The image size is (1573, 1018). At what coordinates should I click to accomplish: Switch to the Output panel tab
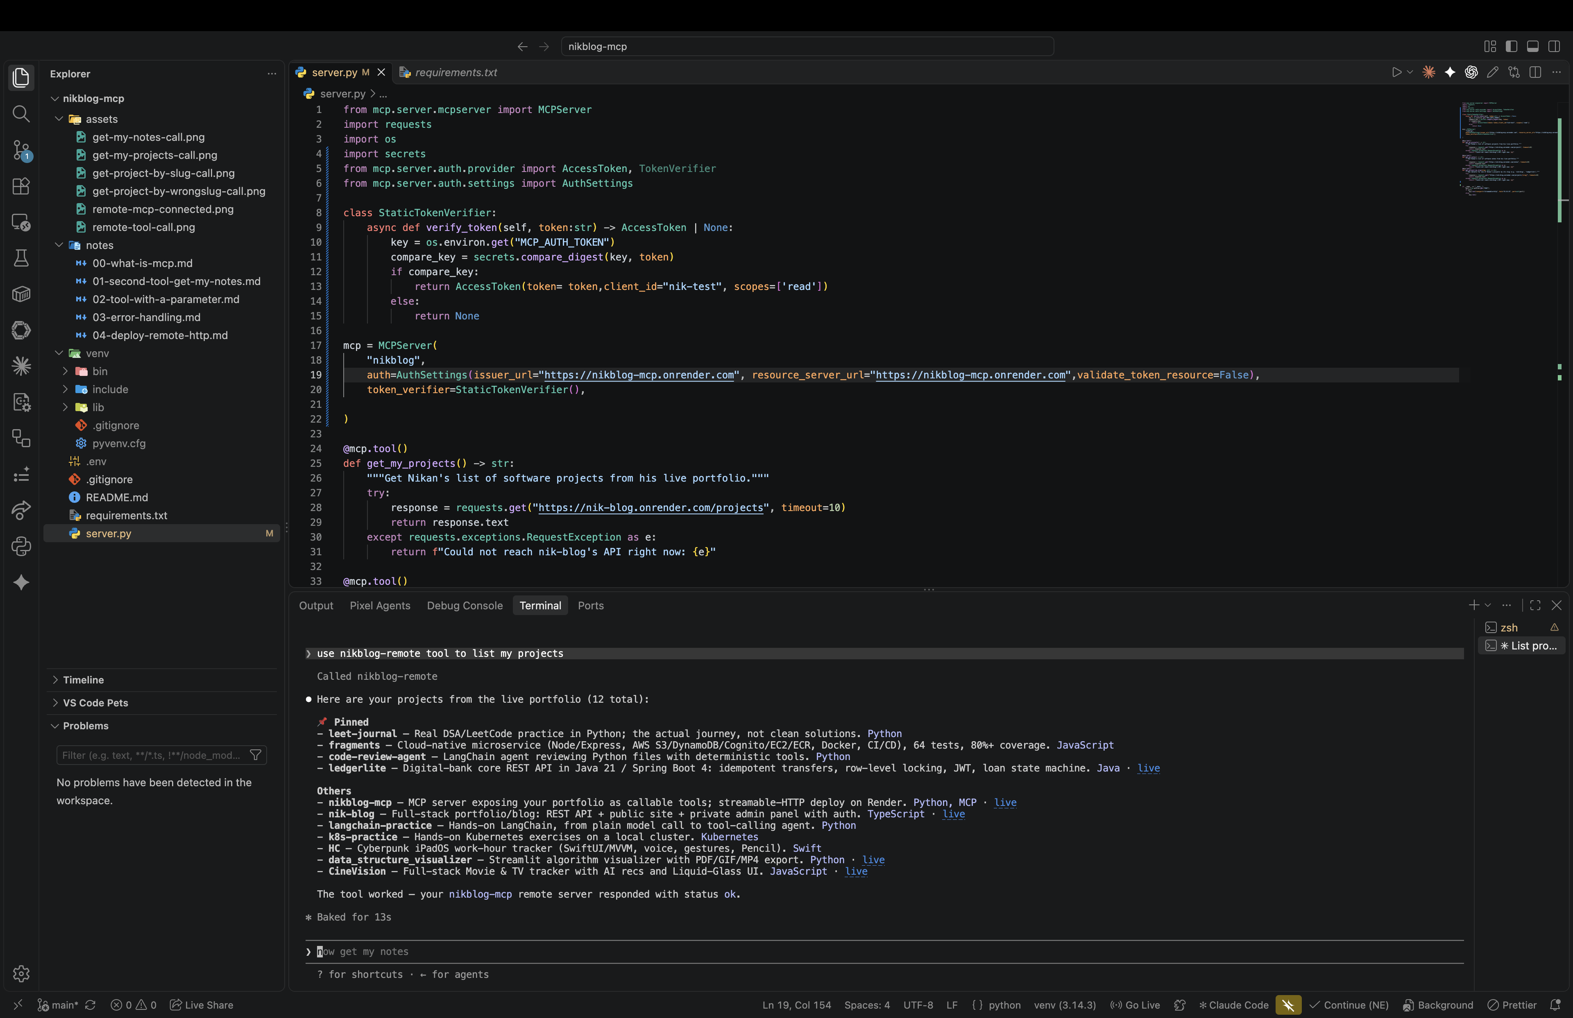tap(316, 605)
